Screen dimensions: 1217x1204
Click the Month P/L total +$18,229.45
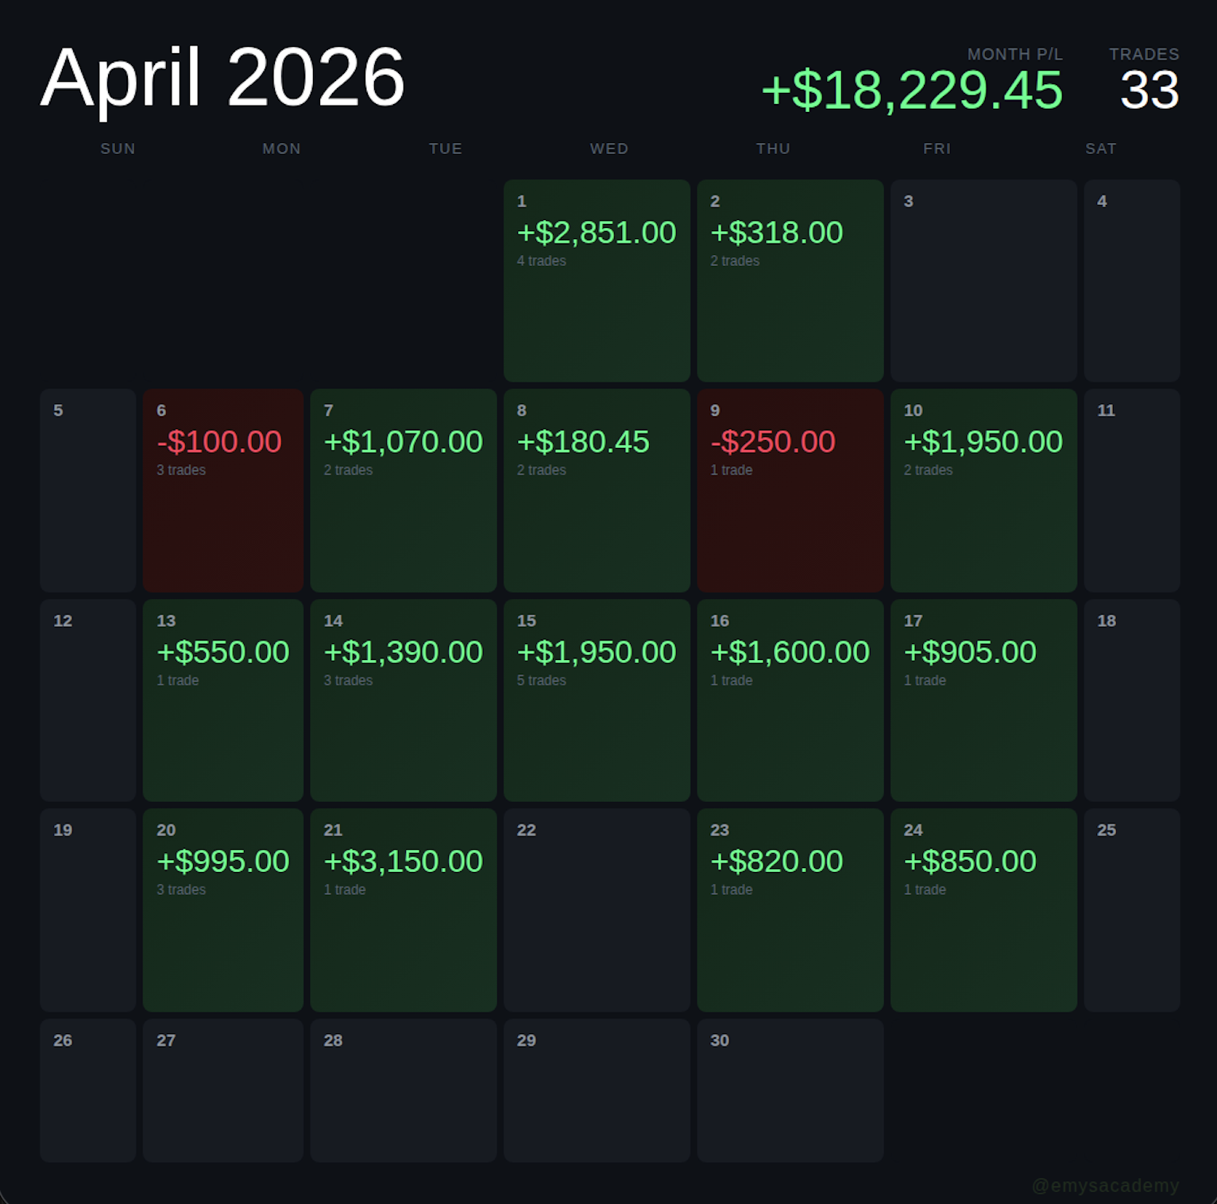pyautogui.click(x=912, y=90)
